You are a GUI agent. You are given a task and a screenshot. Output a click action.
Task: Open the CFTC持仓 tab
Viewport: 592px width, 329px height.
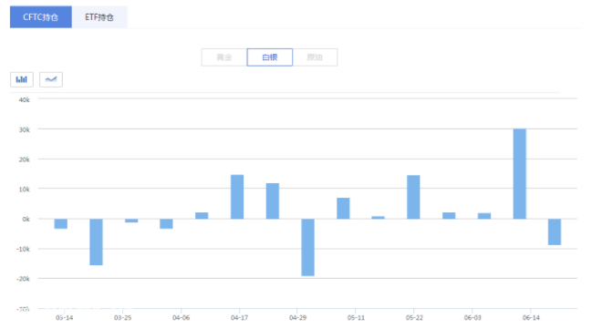tap(41, 17)
